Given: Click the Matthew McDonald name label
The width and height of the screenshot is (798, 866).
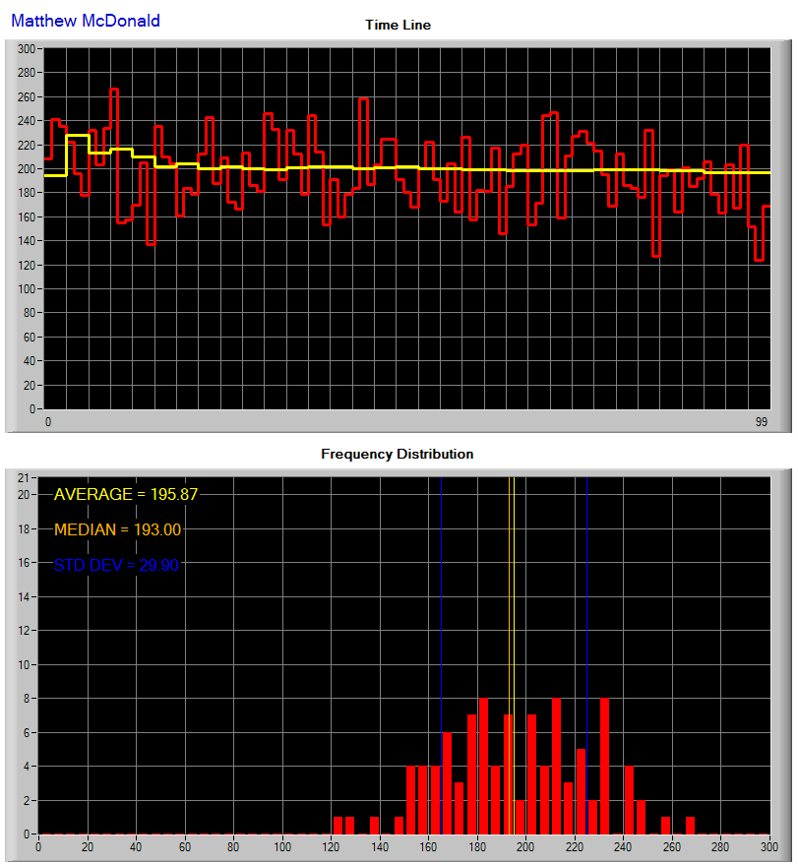Looking at the screenshot, I should pyautogui.click(x=86, y=21).
